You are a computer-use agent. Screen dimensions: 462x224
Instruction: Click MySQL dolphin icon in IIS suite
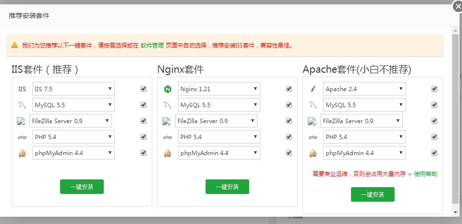click(x=22, y=105)
